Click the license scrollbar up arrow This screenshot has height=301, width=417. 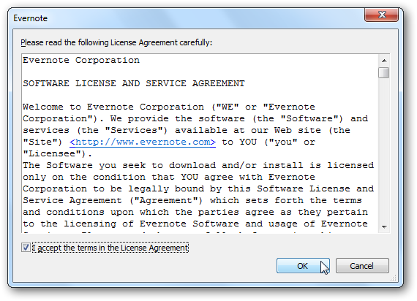tap(384, 61)
